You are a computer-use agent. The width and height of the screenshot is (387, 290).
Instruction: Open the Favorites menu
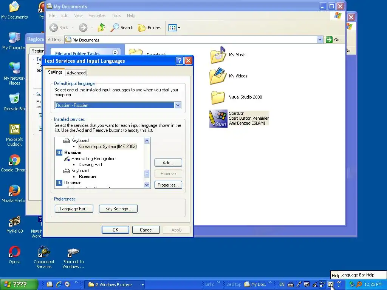[x=97, y=15]
